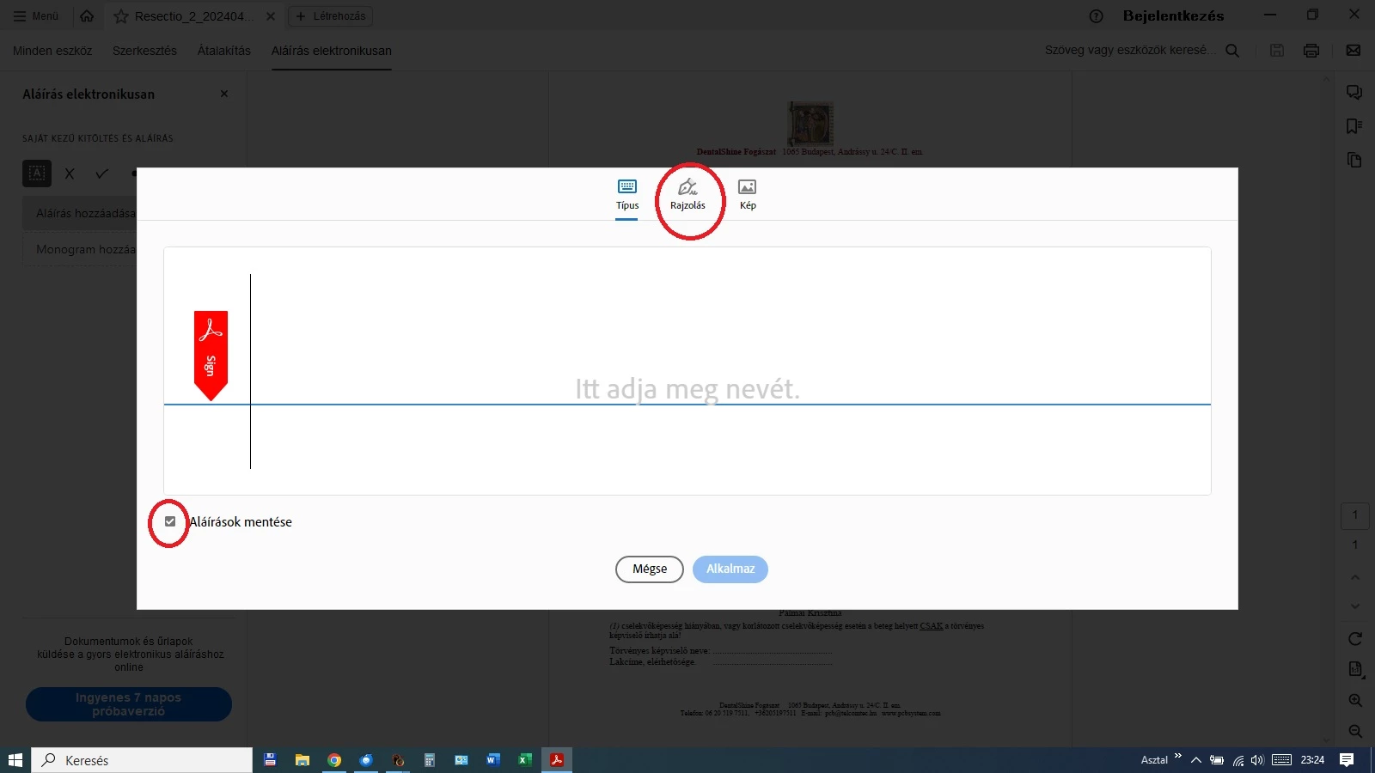
Task: Open the Szerkesztés tab
Action: coord(144,51)
